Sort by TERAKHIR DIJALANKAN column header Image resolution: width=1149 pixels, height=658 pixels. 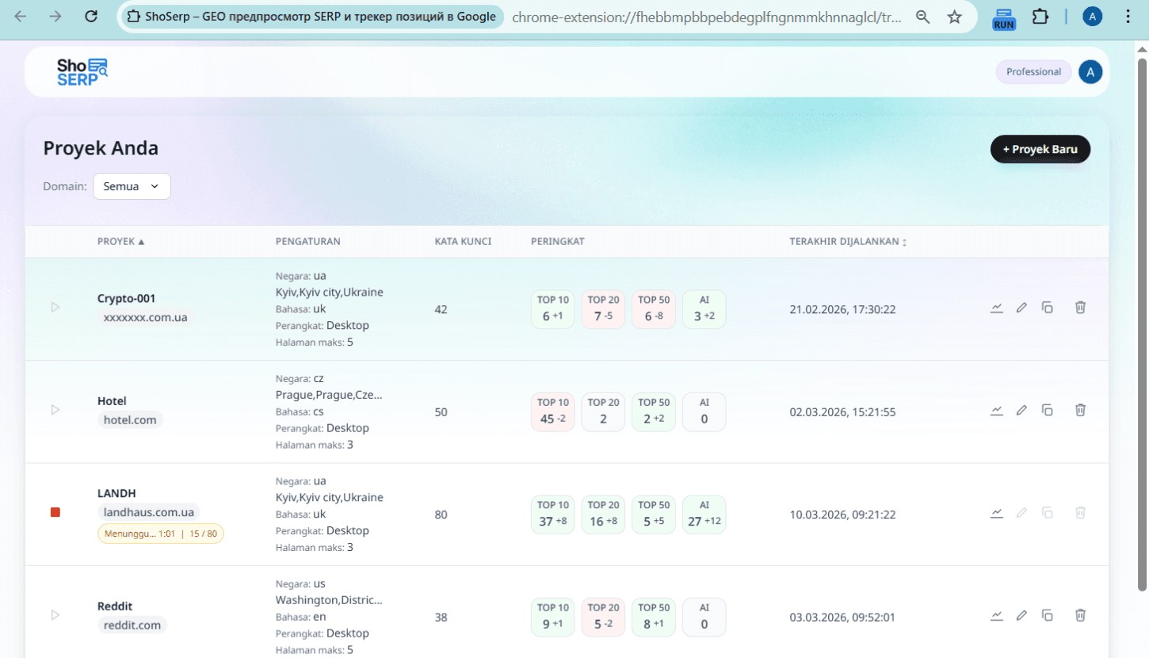click(x=848, y=241)
